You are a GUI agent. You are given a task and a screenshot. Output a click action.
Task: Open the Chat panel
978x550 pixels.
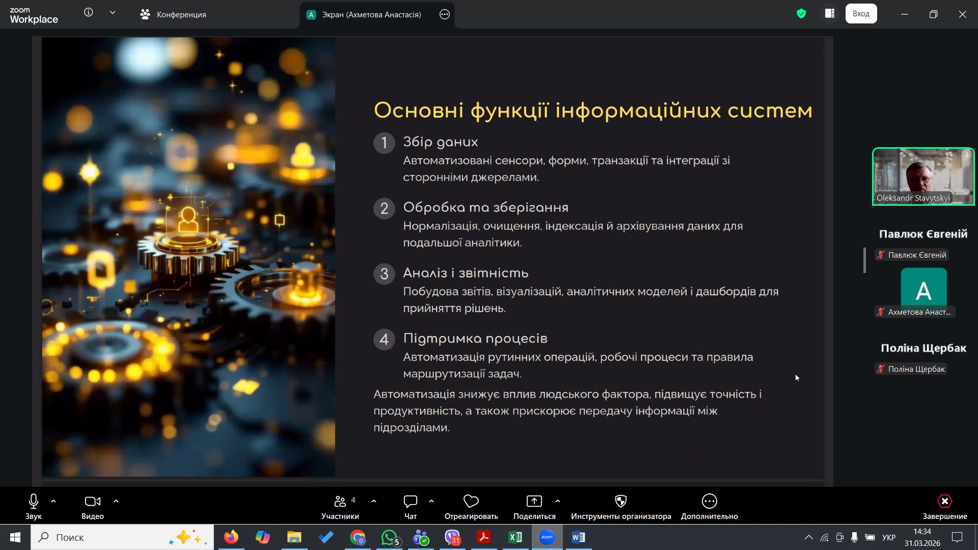tap(410, 502)
